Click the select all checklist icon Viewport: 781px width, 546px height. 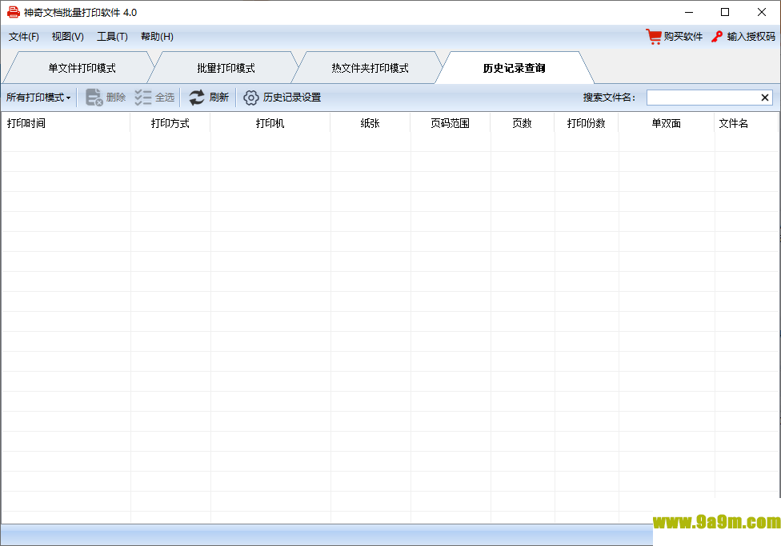pyautogui.click(x=143, y=98)
